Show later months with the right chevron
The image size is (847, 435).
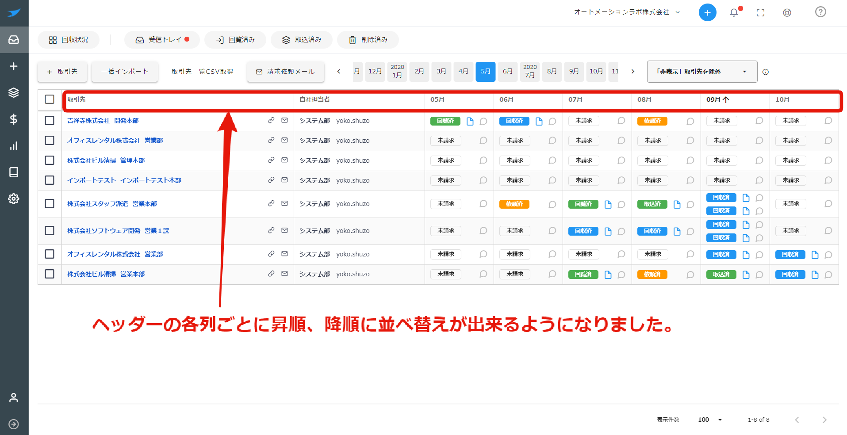[633, 71]
